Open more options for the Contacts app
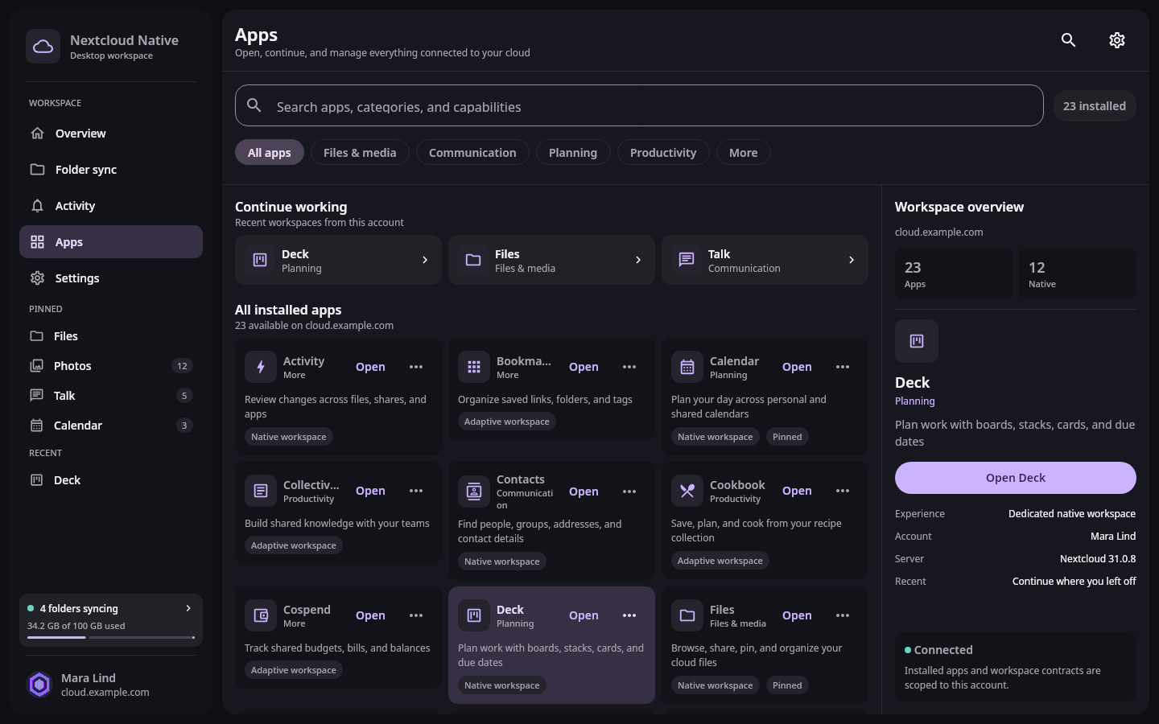The height and width of the screenshot is (724, 1159). (629, 492)
